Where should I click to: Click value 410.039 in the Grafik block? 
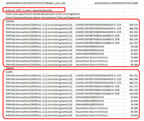coord(133,94)
